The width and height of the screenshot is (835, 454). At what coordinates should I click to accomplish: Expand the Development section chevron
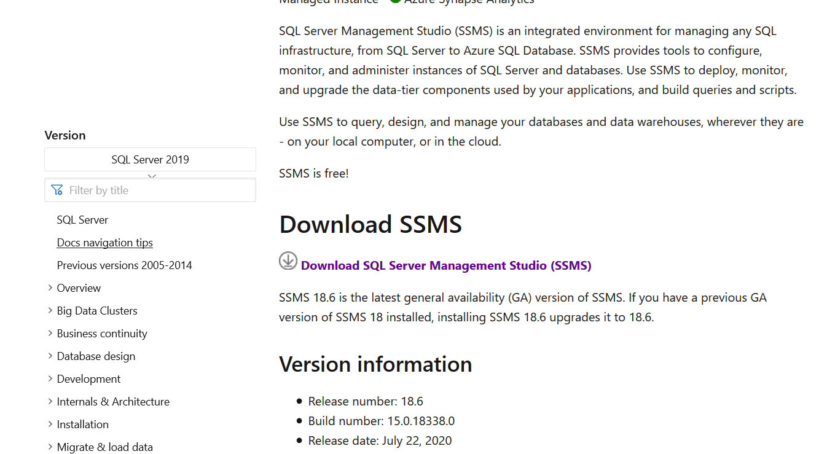(x=50, y=378)
